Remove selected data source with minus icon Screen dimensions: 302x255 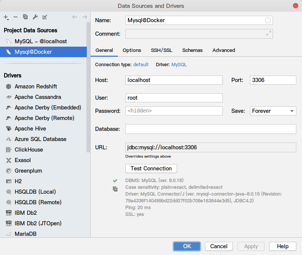[15, 17]
